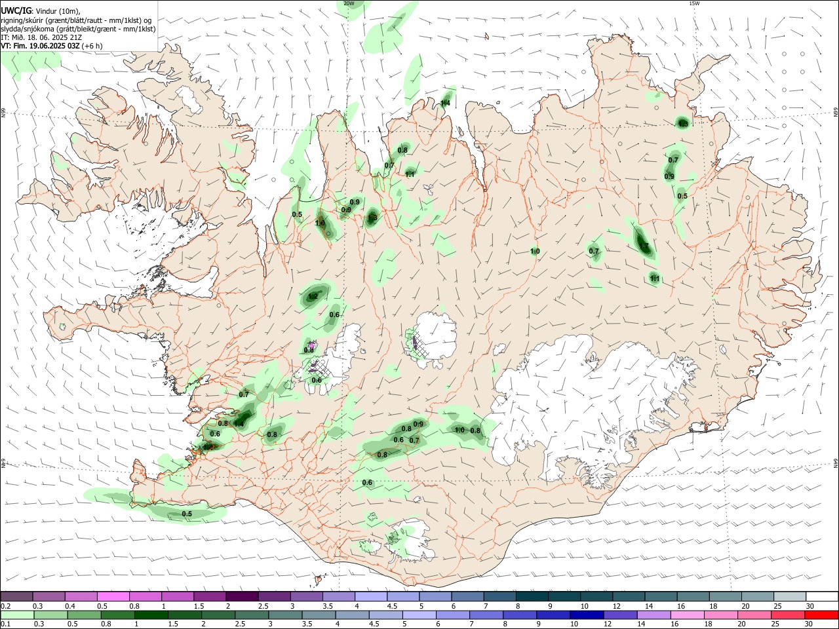Click the 0.2 label in the upper legend row
The image size is (839, 629).
point(5,606)
